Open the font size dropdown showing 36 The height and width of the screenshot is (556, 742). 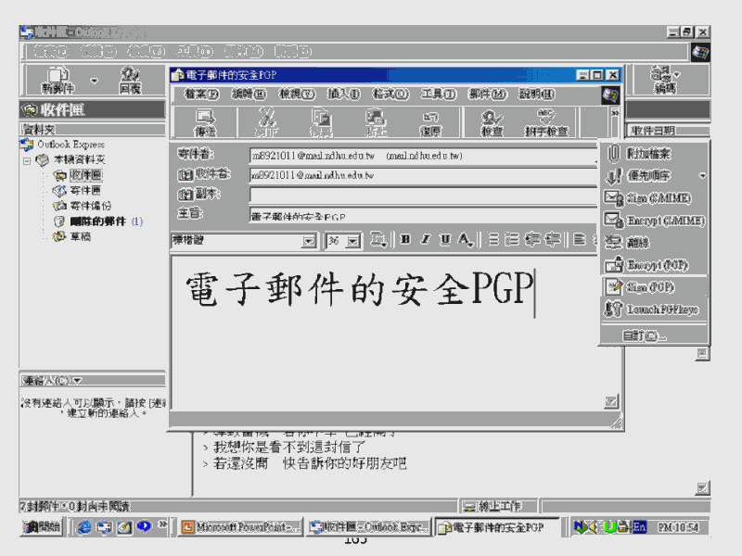(357, 241)
